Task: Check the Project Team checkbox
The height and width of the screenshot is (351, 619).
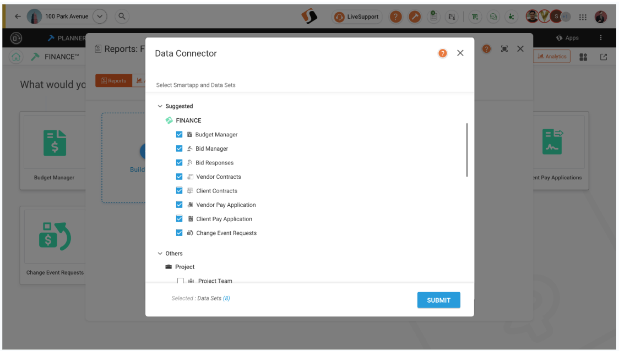Action: (x=181, y=281)
